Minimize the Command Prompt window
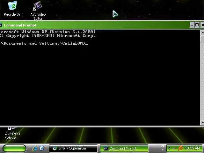This screenshot has height=153, width=204. click(192, 25)
